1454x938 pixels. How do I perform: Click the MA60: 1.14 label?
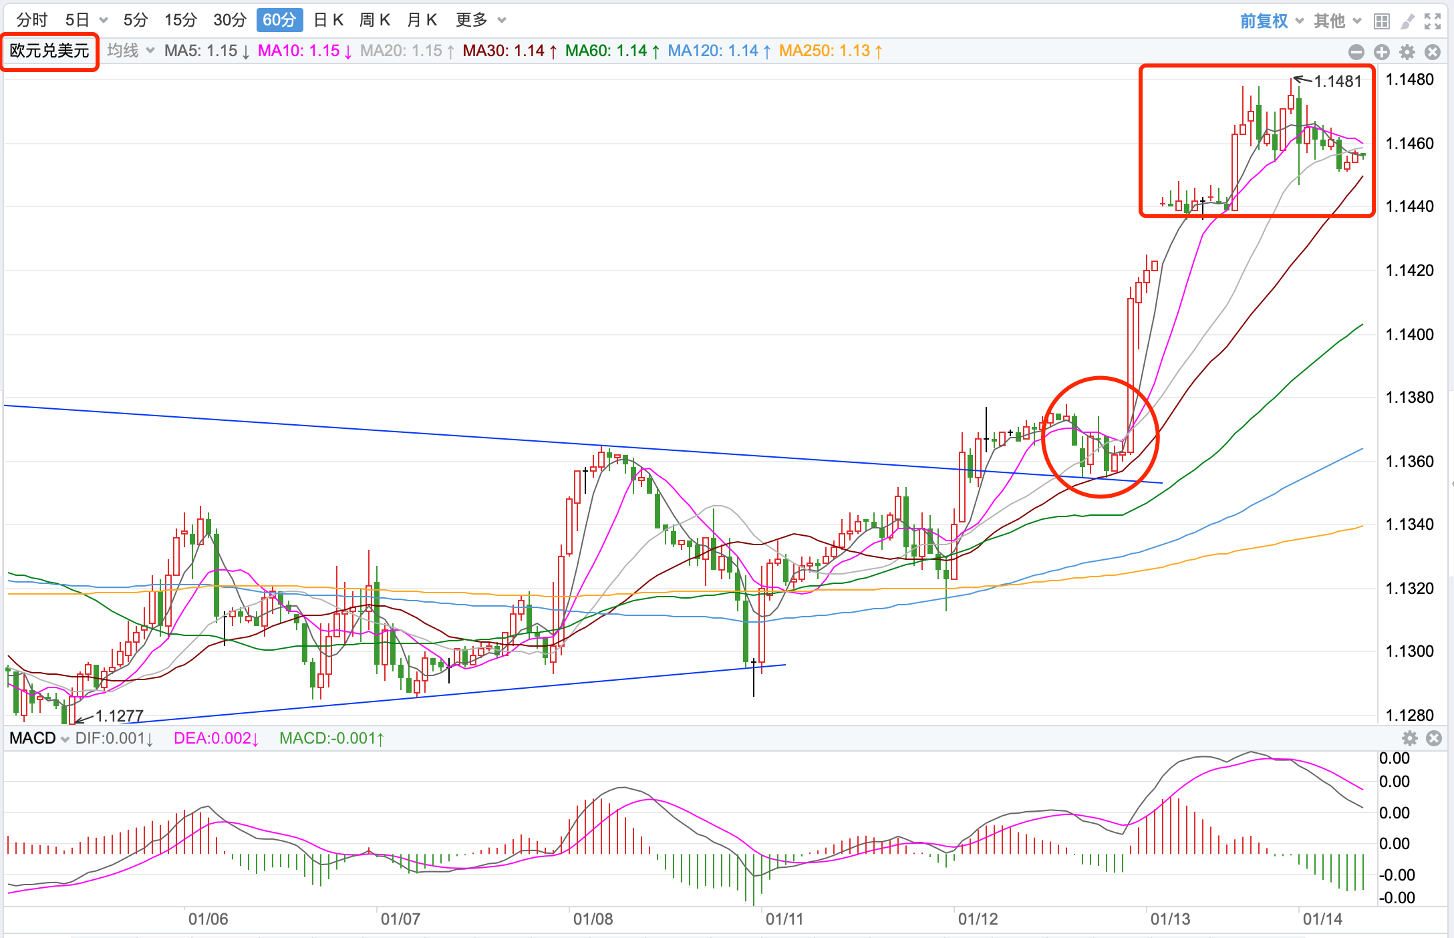click(x=613, y=51)
